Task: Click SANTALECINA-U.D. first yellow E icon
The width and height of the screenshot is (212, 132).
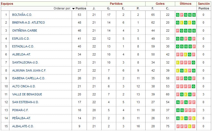Action: click(x=178, y=62)
